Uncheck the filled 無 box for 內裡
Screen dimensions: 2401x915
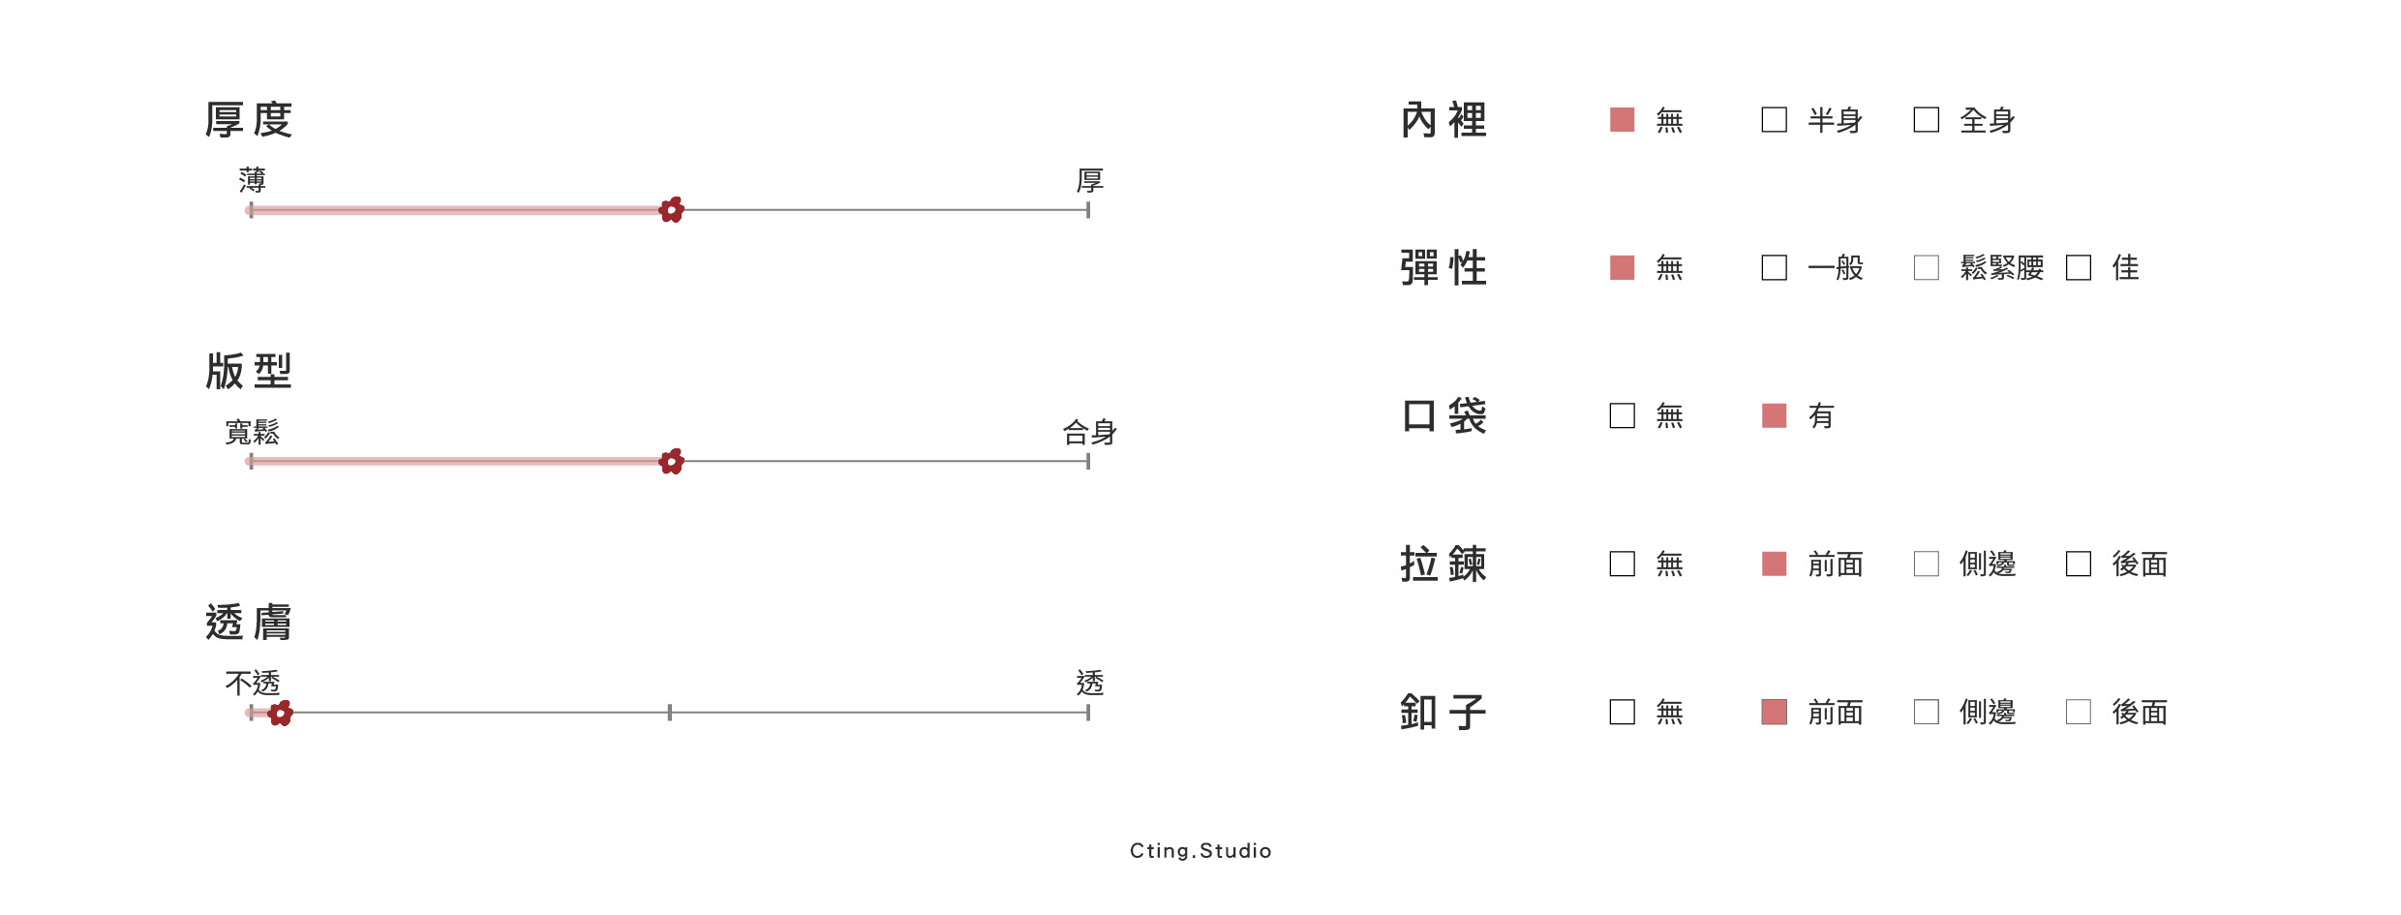pos(1622,120)
